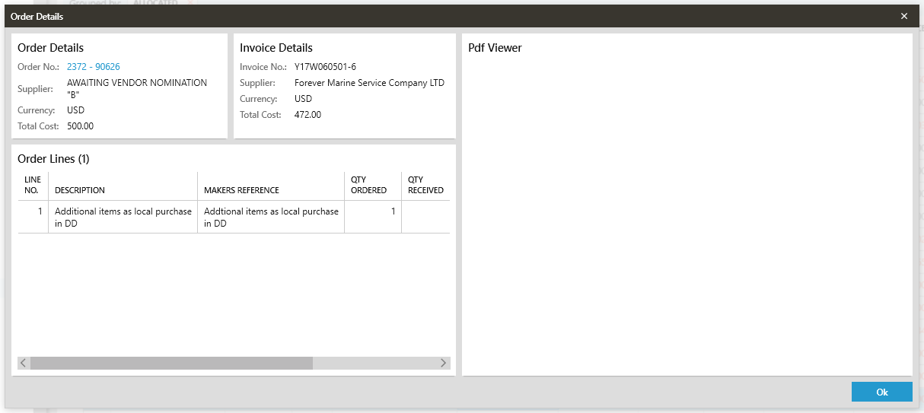Click inside the empty Pdf Viewer pane
924x413 pixels.
pos(687,213)
